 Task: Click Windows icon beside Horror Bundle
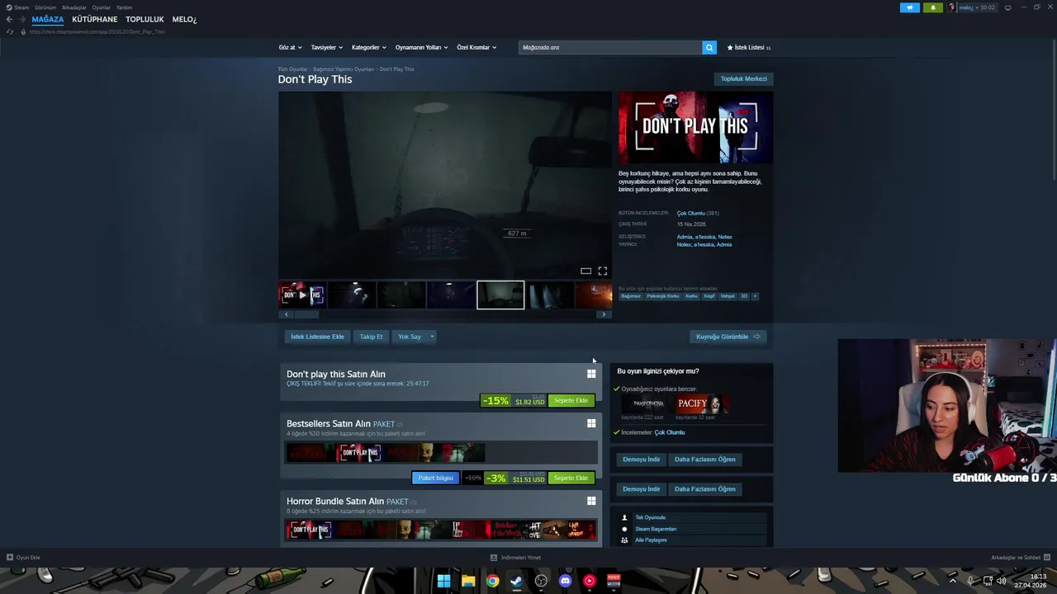591,501
